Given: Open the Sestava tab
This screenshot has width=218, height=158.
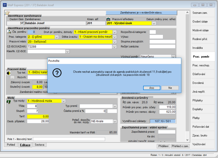Looking at the screenshot, I should pyautogui.click(x=40, y=145).
